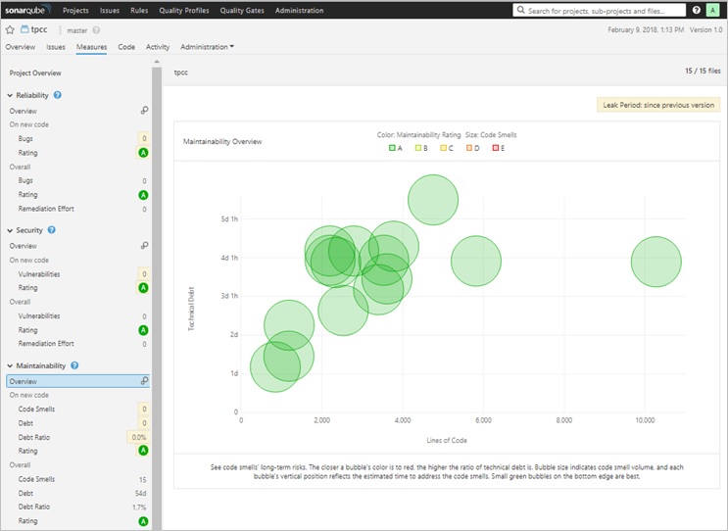Click the Reliability help icon

[x=58, y=95]
